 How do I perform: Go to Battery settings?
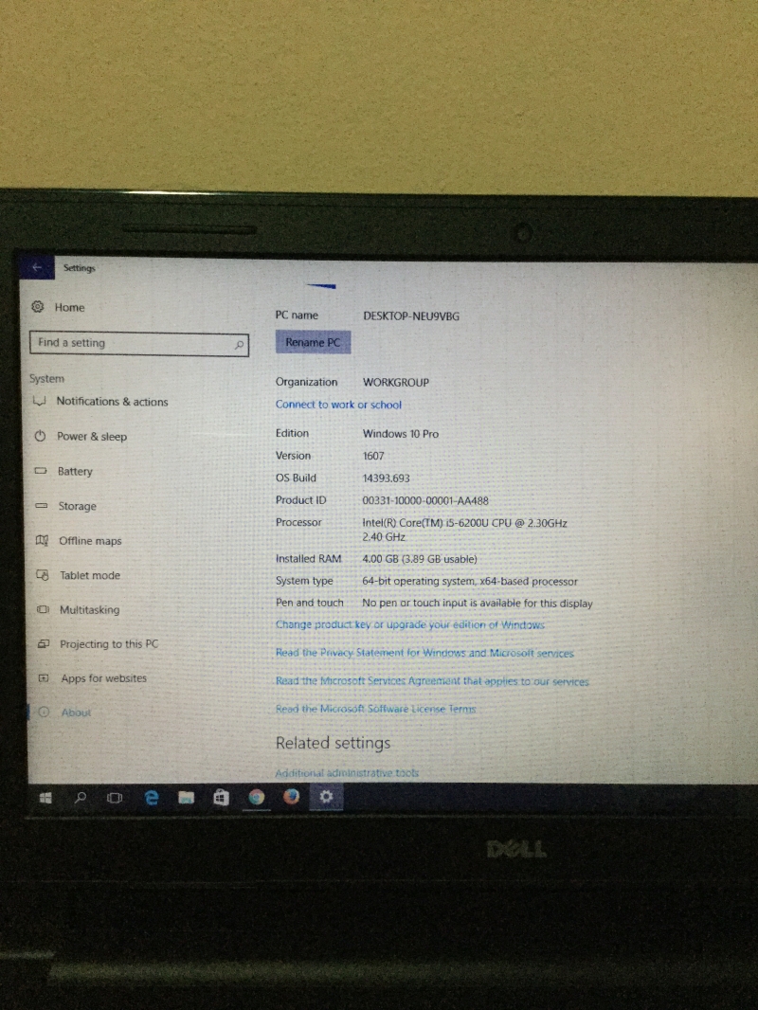coord(75,472)
